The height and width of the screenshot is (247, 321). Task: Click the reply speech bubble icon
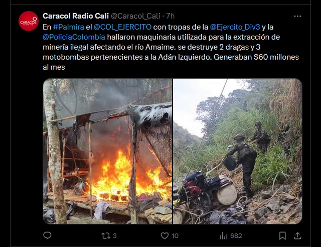(47, 235)
